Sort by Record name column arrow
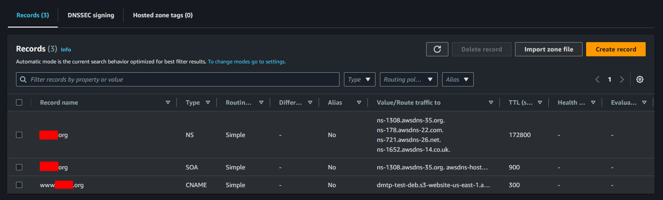 [168, 102]
